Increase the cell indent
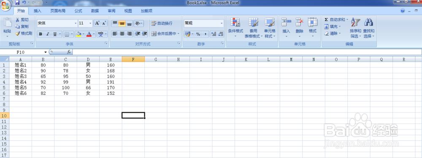The height and width of the screenshot is (158, 422). [145, 34]
